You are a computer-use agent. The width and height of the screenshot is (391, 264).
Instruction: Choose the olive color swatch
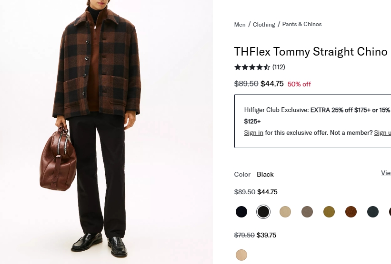(329, 212)
